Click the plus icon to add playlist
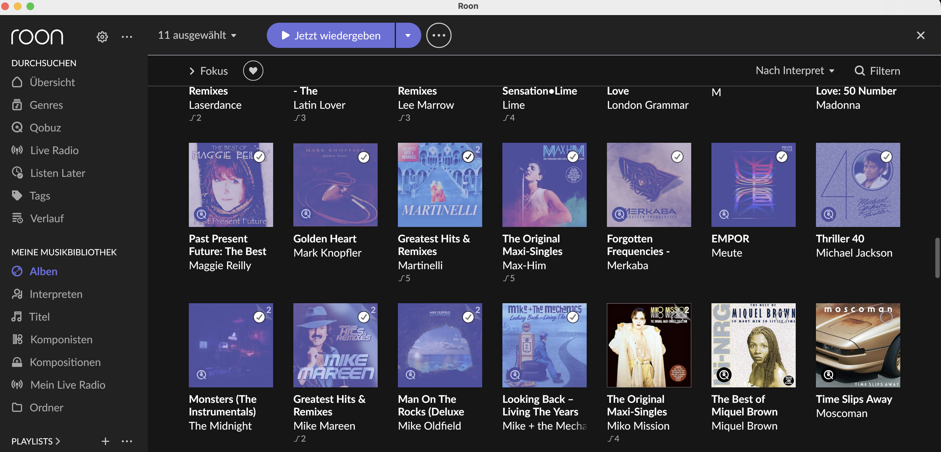The image size is (941, 452). [105, 441]
